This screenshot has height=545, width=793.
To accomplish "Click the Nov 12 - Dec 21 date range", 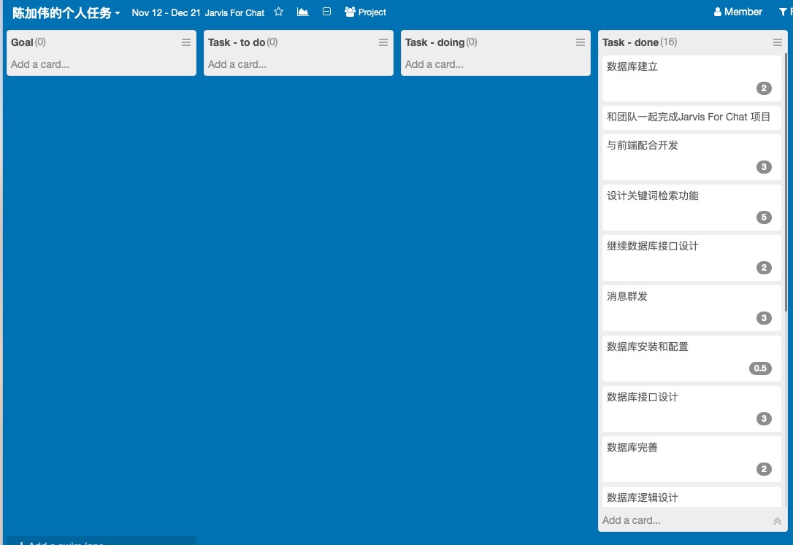I will coord(166,12).
